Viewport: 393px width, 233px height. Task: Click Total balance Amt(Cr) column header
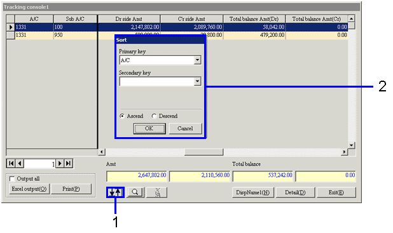[x=317, y=19]
